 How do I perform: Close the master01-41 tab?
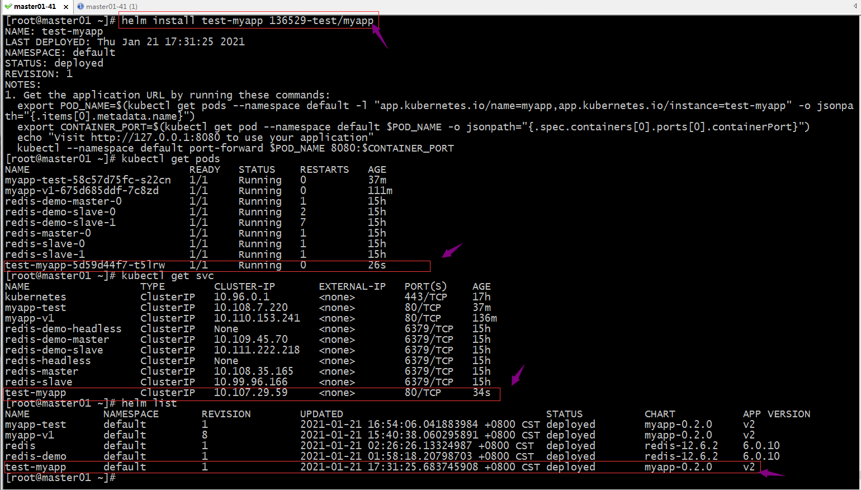coord(66,7)
